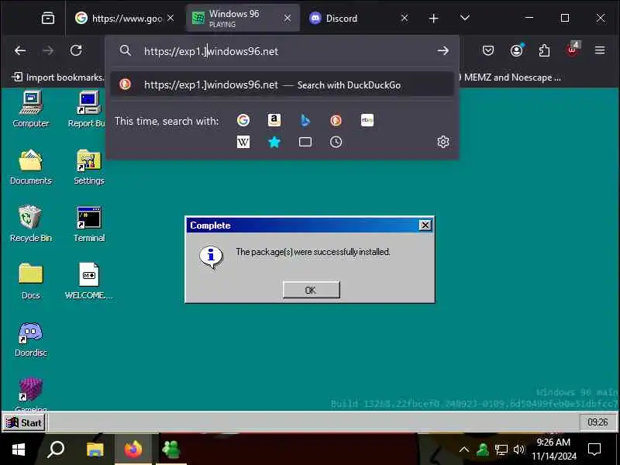620x465 pixels.
Task: Open a new browser tab
Action: (433, 18)
